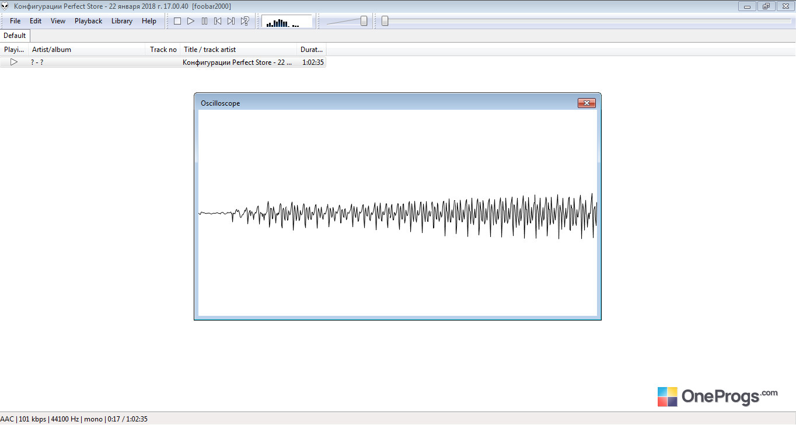The height and width of the screenshot is (425, 796).
Task: Sort by the Artist/album column header
Action: (x=86, y=50)
